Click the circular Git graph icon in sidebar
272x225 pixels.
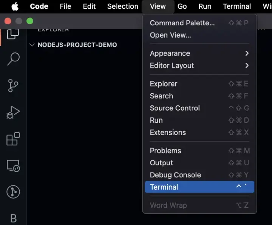coord(13,192)
